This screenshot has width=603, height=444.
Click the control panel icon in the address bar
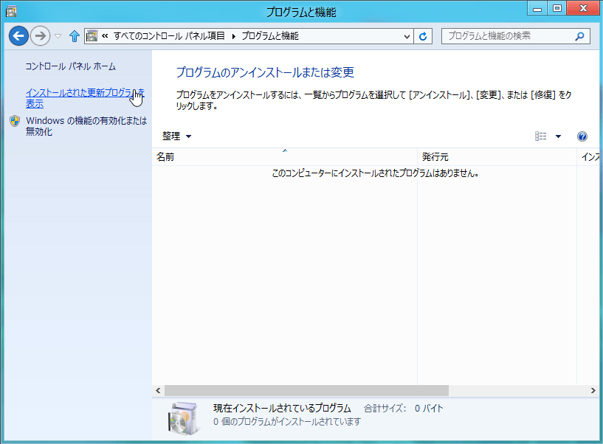pos(92,36)
